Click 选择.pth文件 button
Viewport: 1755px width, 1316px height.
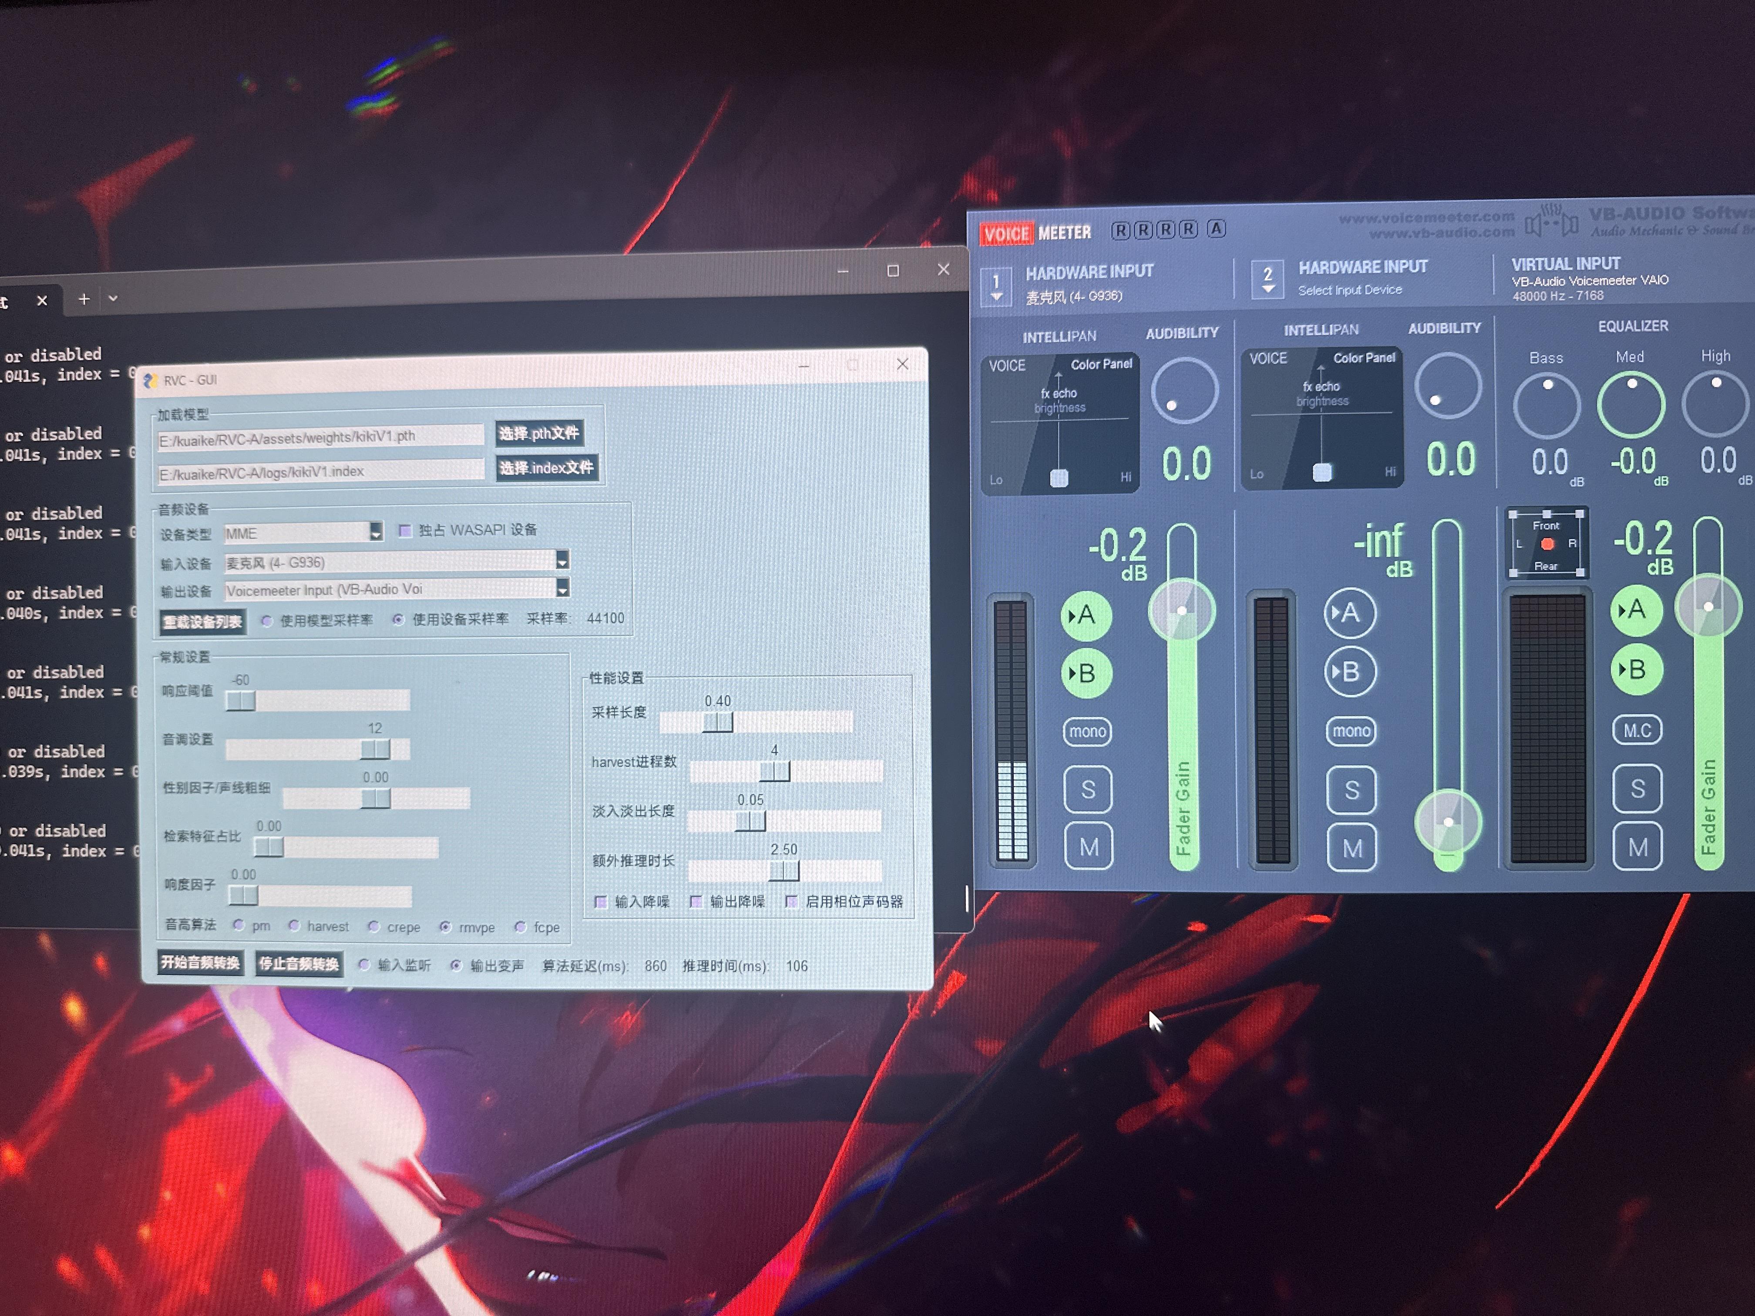pyautogui.click(x=539, y=434)
